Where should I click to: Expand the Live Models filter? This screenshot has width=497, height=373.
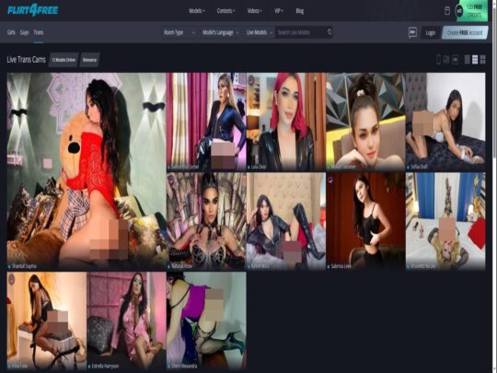pyautogui.click(x=260, y=32)
